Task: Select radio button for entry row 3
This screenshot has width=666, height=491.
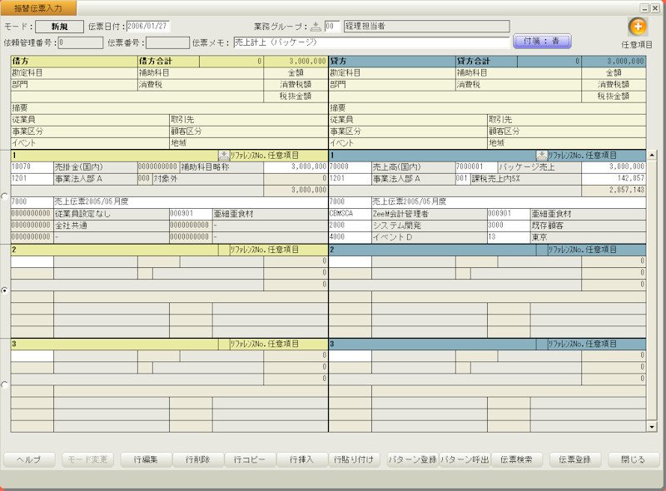Action: point(4,384)
